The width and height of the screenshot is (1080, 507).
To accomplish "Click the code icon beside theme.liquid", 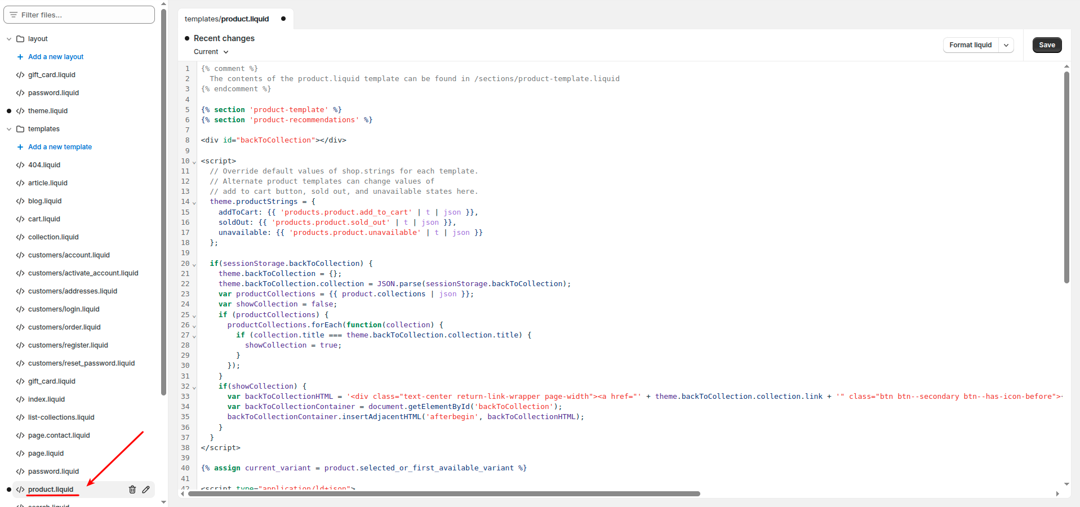I will 20,111.
